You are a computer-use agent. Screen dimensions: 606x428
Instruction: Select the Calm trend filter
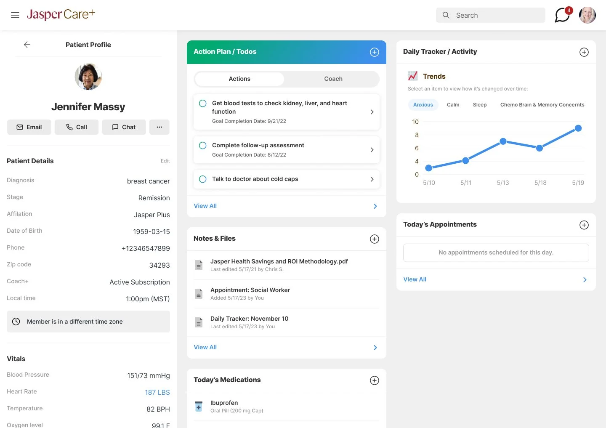tap(453, 105)
